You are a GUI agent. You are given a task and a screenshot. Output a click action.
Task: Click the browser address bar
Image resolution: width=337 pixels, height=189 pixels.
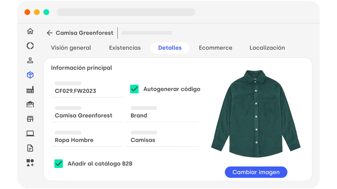pos(126,12)
